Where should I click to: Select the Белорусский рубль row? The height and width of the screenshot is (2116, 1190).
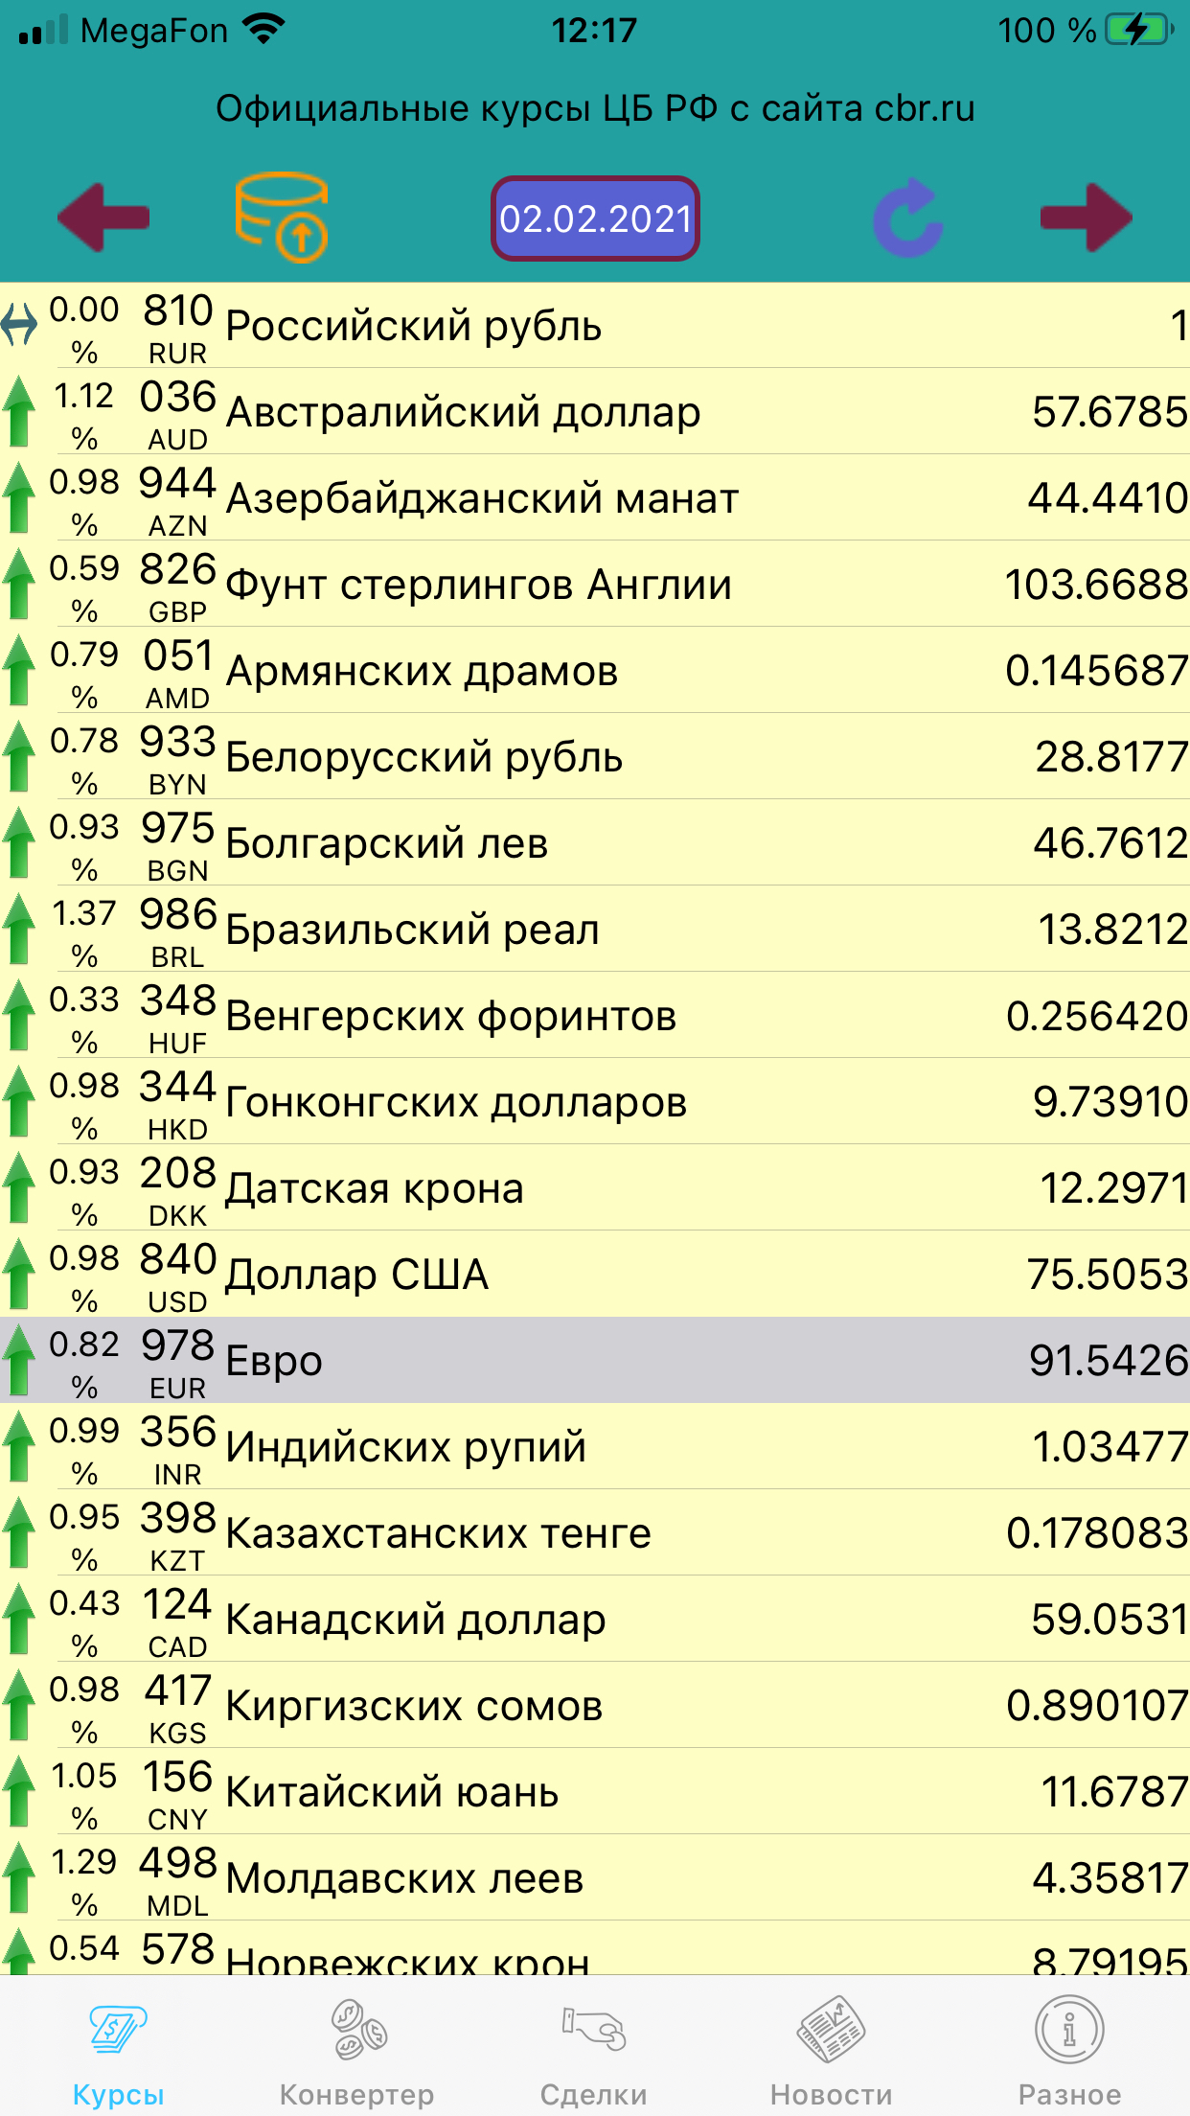[x=595, y=757]
